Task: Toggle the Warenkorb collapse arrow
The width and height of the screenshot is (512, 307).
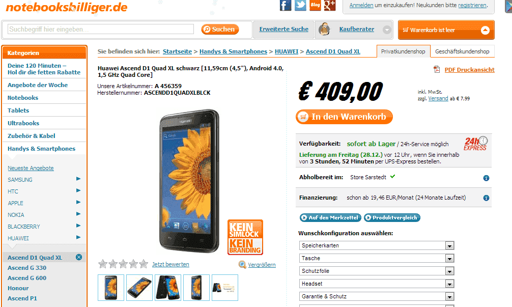Action: tap(485, 30)
